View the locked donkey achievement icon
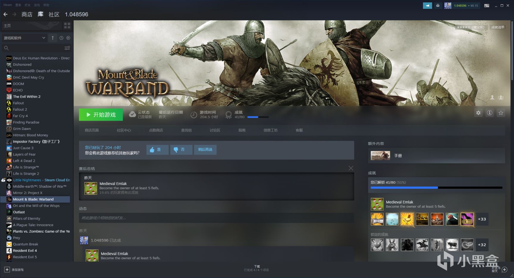The width and height of the screenshot is (514, 278). [x=392, y=245]
